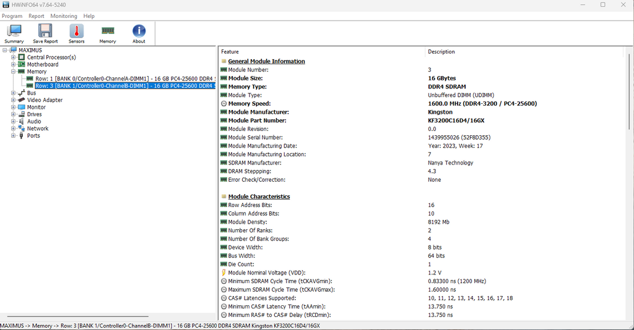This screenshot has height=330, width=634.
Task: Collapse the MAXIMUS root node
Action: pyautogui.click(x=5, y=50)
